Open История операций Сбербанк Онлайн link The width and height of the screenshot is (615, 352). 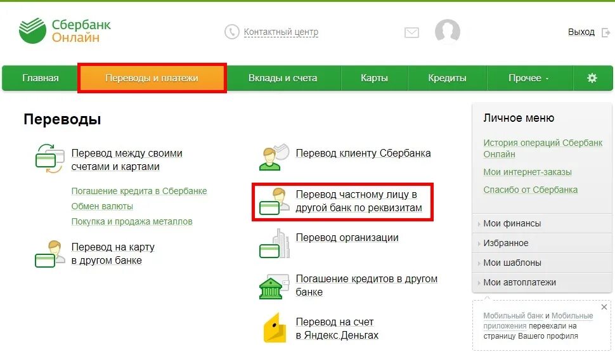tap(543, 148)
